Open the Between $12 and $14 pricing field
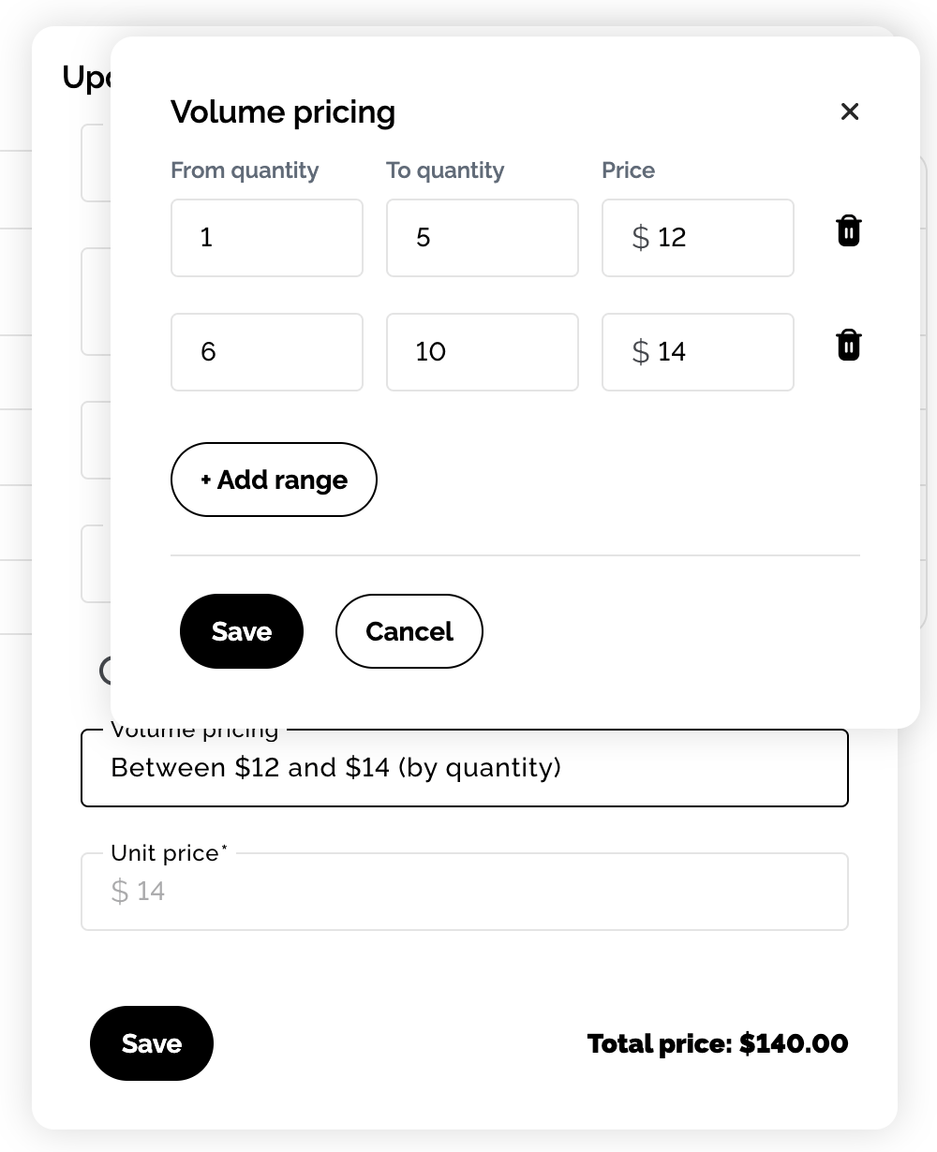 pyautogui.click(x=465, y=768)
